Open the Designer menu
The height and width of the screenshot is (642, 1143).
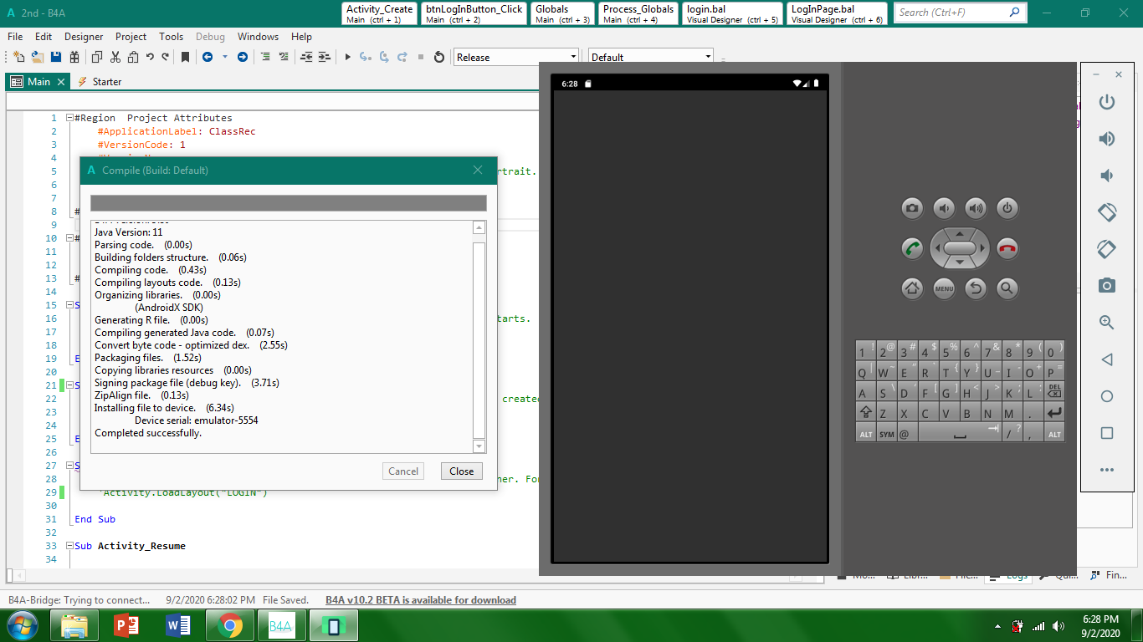(84, 37)
